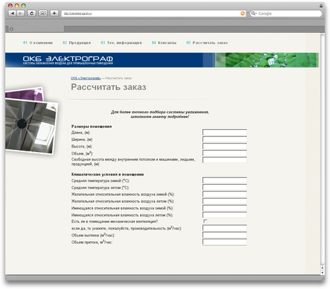330x289 pixels.
Task: Click the orange RSS icon in the address bar
Action: click(242, 14)
